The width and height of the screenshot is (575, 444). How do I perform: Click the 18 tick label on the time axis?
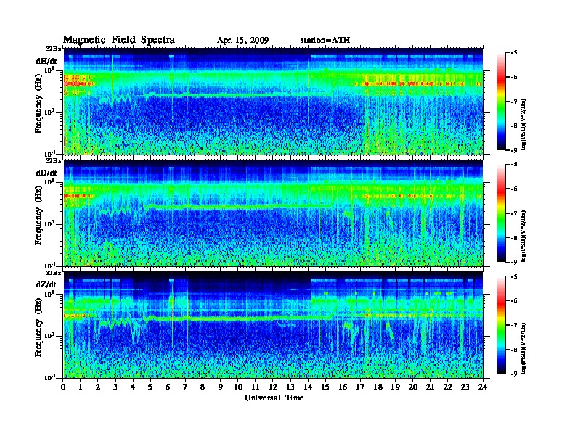378,387
